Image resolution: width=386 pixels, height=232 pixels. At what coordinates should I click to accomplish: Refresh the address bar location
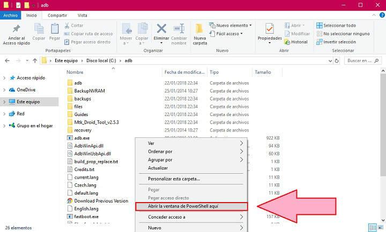[337, 60]
